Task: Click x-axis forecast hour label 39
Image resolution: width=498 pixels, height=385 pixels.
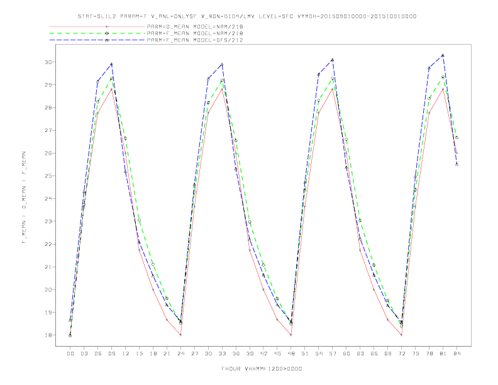Action: click(250, 354)
